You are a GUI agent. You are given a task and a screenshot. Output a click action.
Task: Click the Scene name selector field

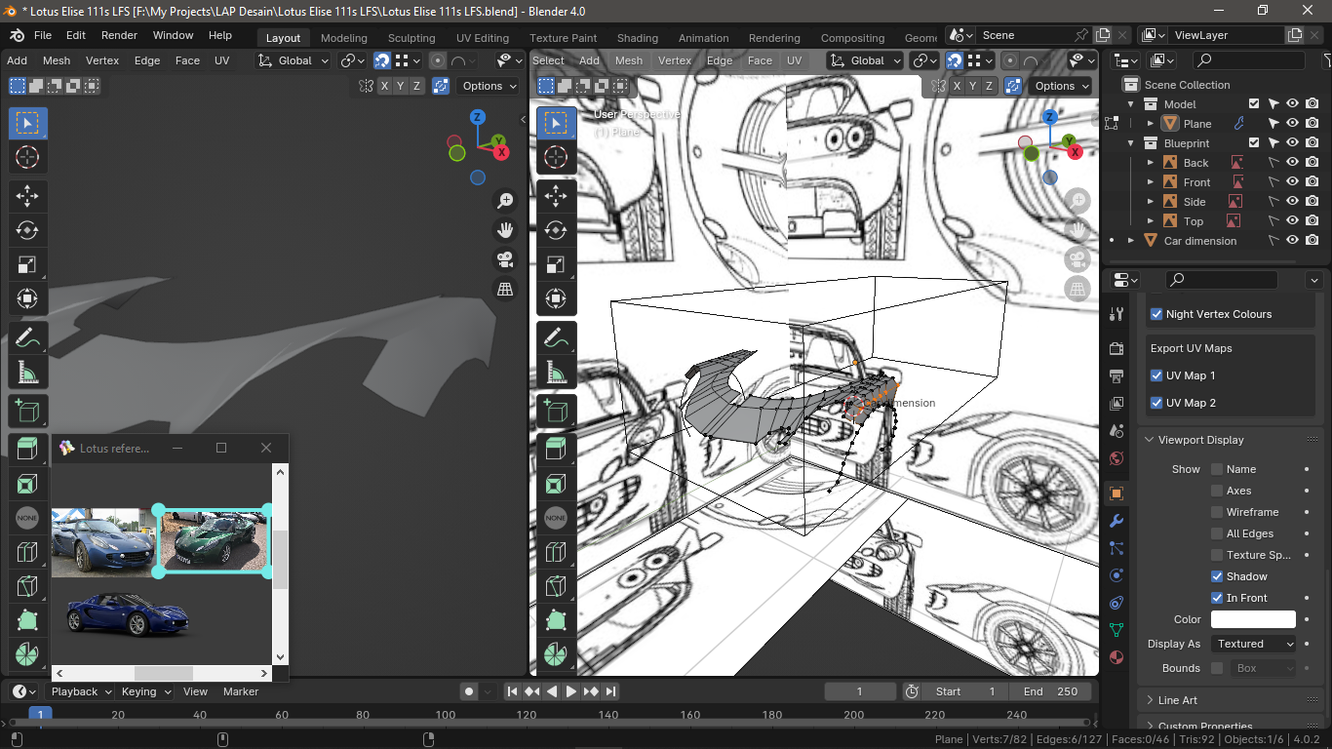(1024, 35)
